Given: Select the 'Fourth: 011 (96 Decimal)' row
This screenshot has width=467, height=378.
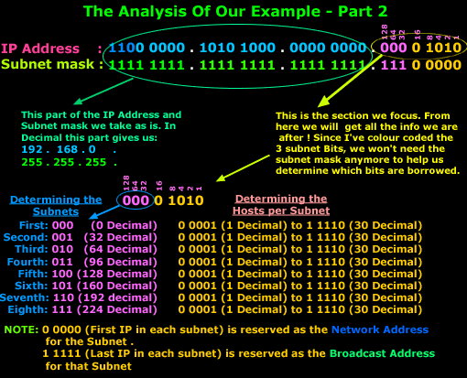Looking at the screenshot, I should [x=81, y=262].
